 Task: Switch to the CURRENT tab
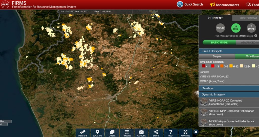[215, 18]
